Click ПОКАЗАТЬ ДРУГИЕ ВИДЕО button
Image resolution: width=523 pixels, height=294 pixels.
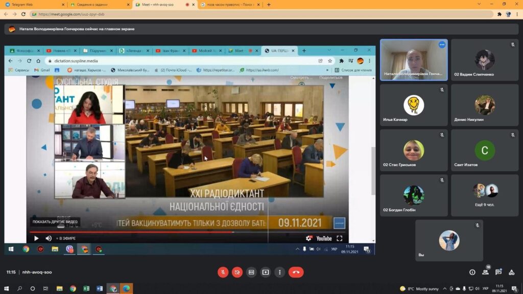pyautogui.click(x=55, y=222)
